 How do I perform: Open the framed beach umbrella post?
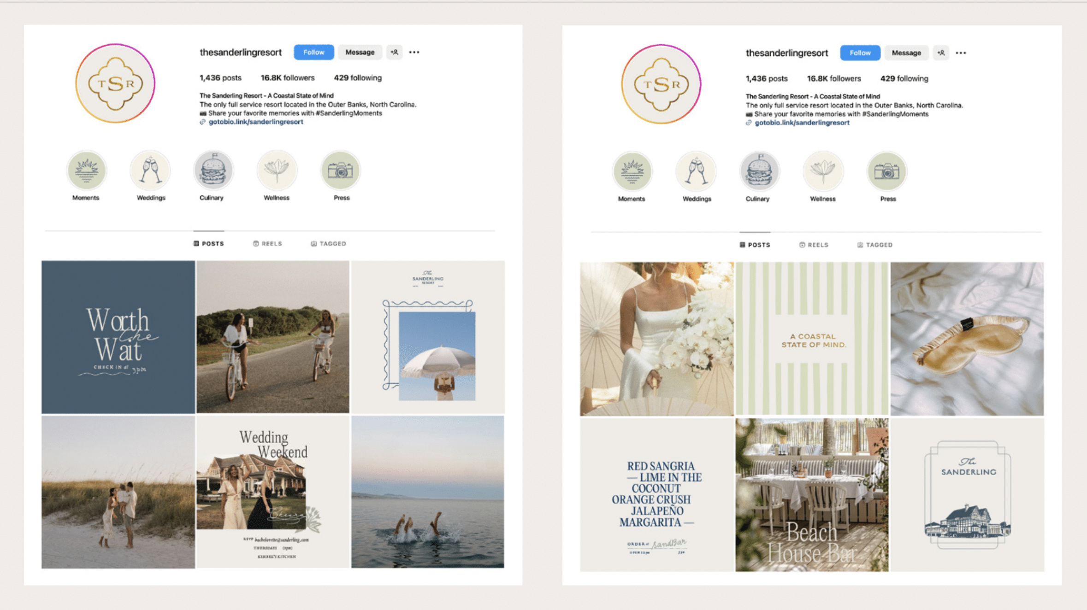[x=428, y=337]
